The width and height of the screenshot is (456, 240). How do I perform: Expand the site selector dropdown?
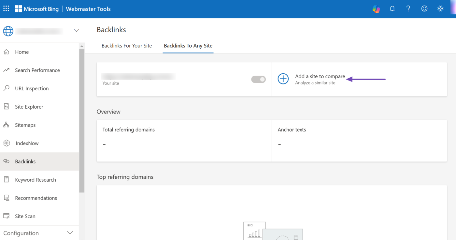tap(76, 31)
